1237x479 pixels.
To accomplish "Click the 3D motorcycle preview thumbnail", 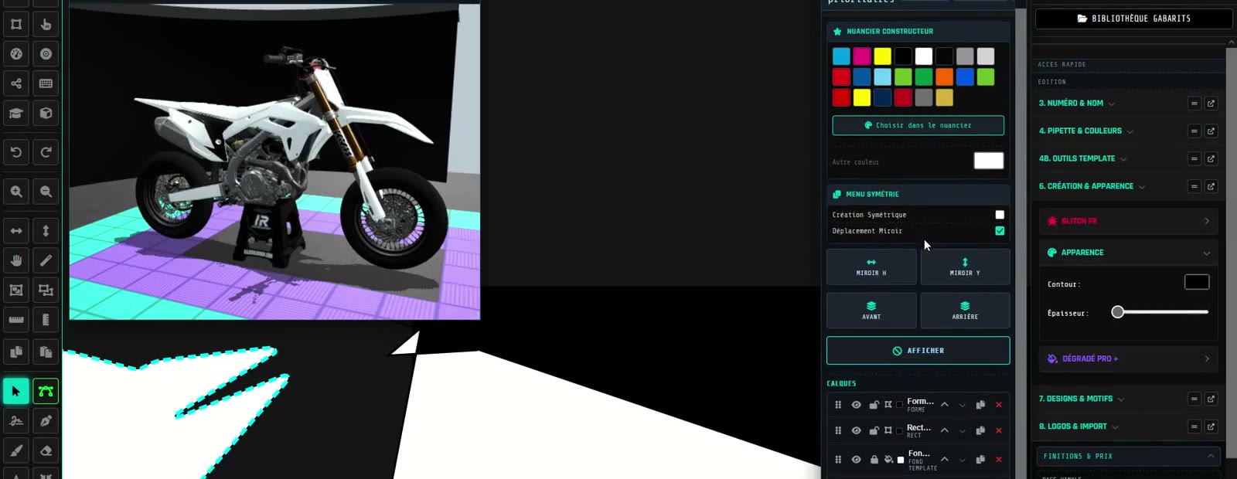I will pyautogui.click(x=274, y=161).
